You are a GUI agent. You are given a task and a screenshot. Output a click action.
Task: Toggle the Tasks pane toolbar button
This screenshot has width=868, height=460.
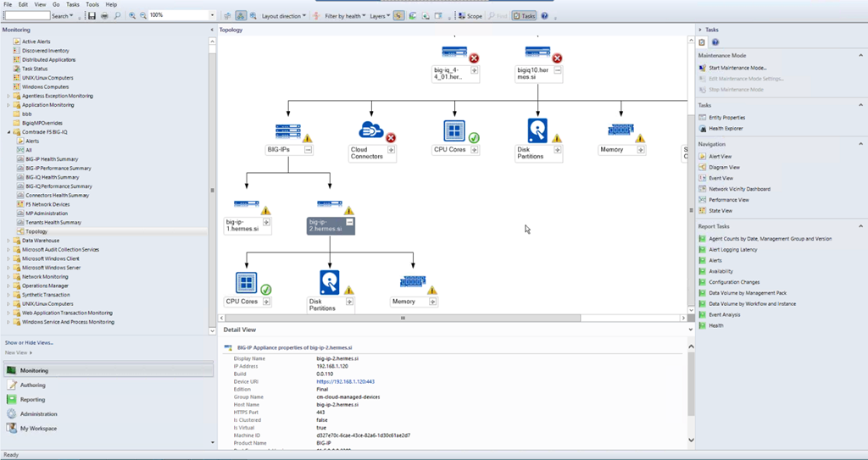[524, 16]
